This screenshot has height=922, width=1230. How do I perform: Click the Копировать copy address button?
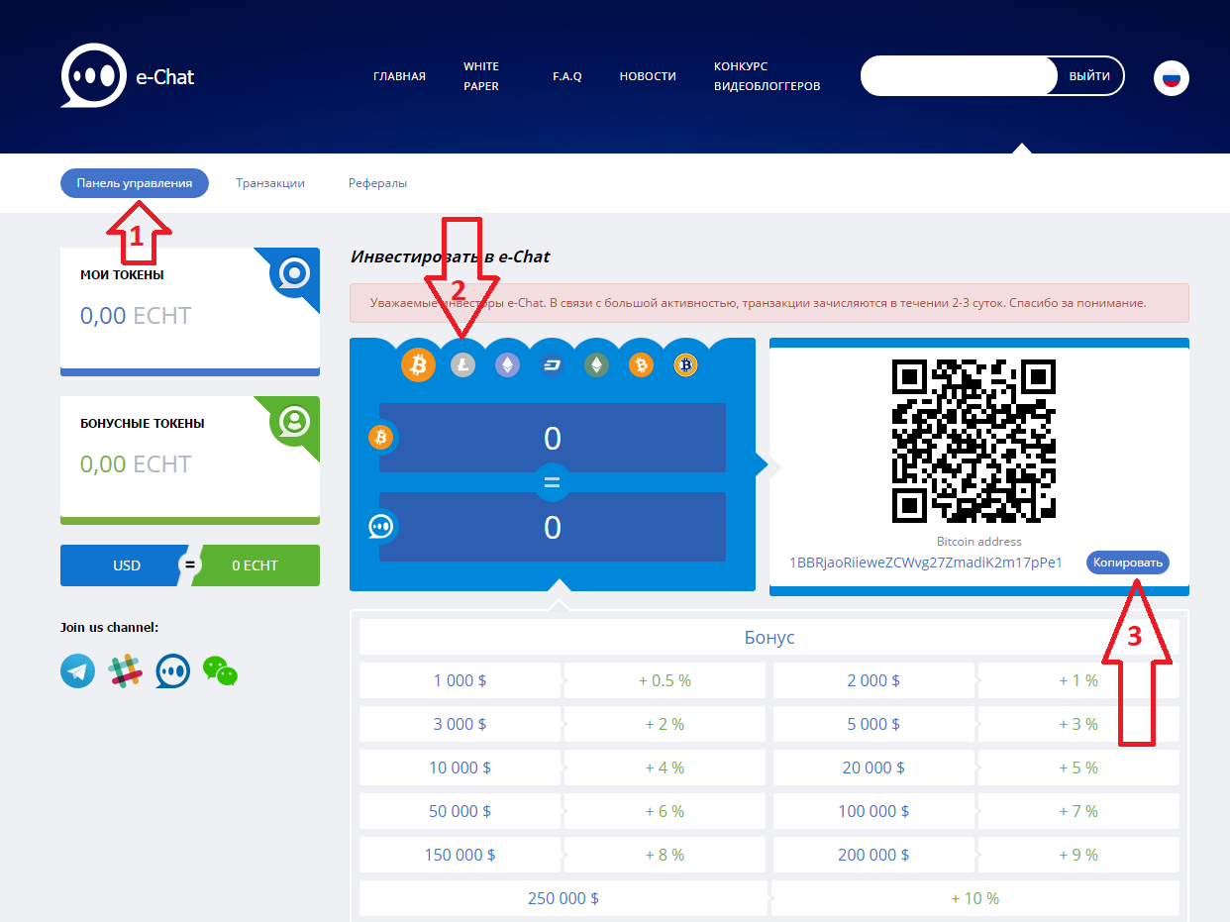(x=1128, y=563)
